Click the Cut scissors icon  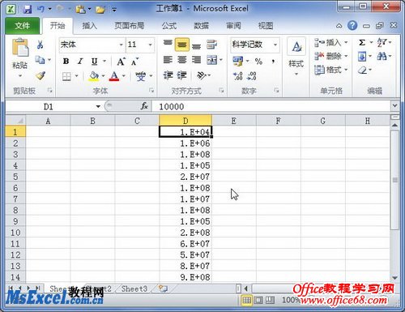pyautogui.click(x=40, y=45)
